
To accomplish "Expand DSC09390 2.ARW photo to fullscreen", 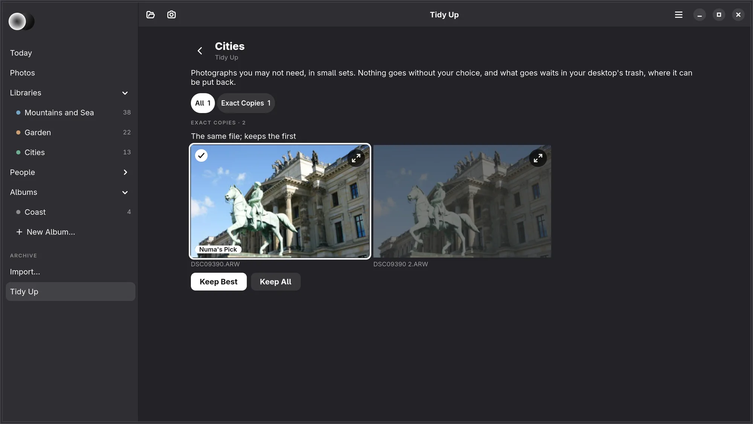I will click(538, 158).
